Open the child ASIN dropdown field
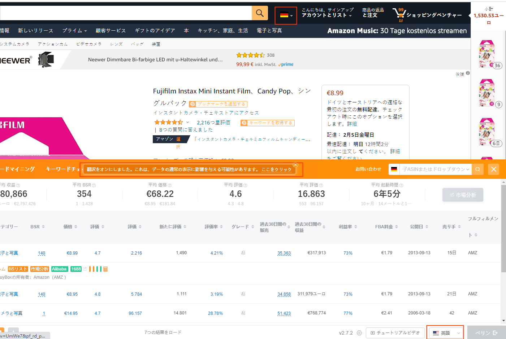This screenshot has height=339, width=506. click(435, 169)
